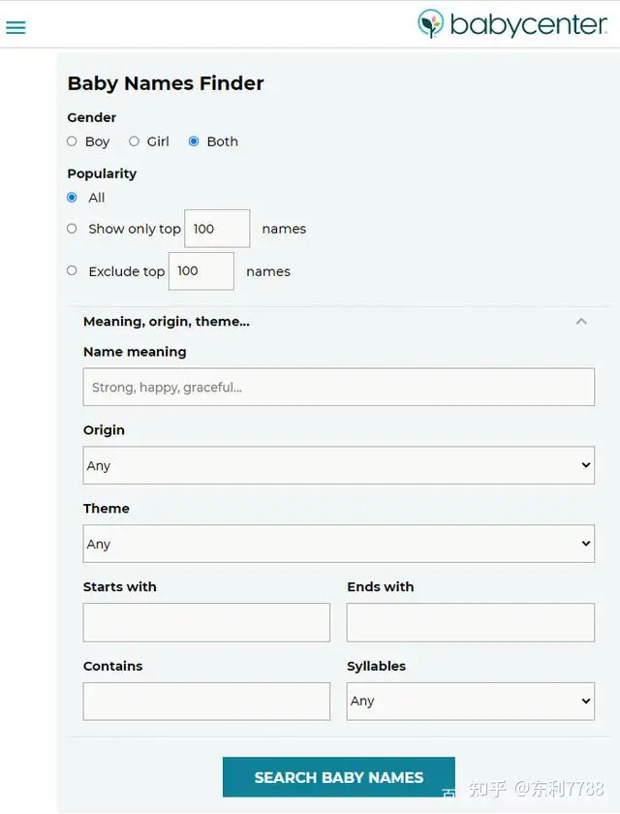This screenshot has width=620, height=814.
Task: Open the Syllables dropdown
Action: (470, 701)
